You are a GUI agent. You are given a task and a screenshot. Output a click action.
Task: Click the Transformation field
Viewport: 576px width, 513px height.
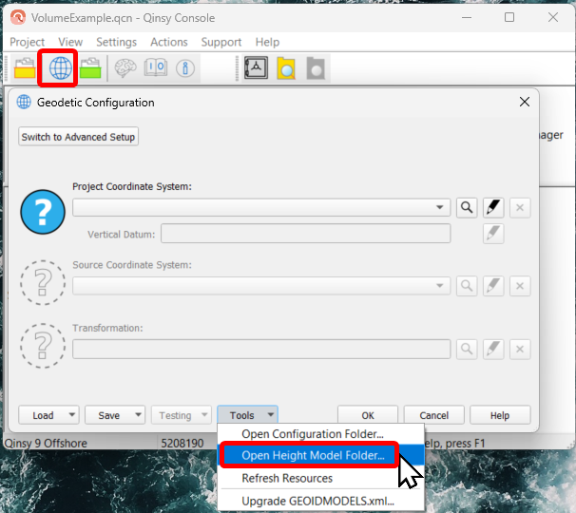point(261,349)
